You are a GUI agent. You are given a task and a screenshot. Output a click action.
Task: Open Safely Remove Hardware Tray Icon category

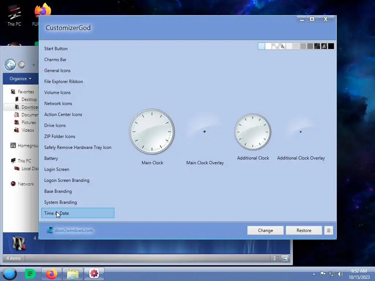(x=78, y=147)
